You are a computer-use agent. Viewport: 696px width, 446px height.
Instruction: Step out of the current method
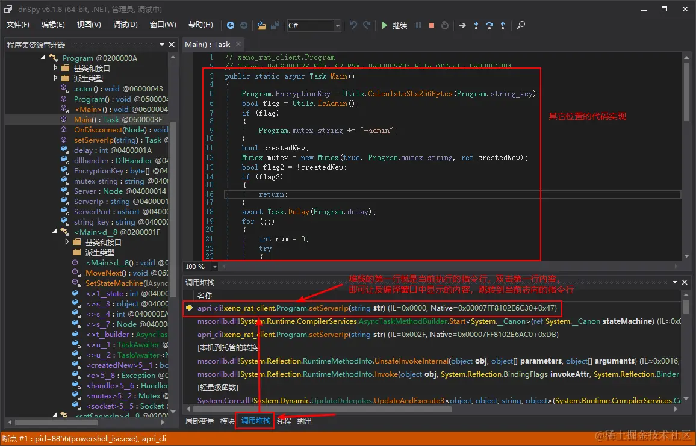(x=503, y=25)
